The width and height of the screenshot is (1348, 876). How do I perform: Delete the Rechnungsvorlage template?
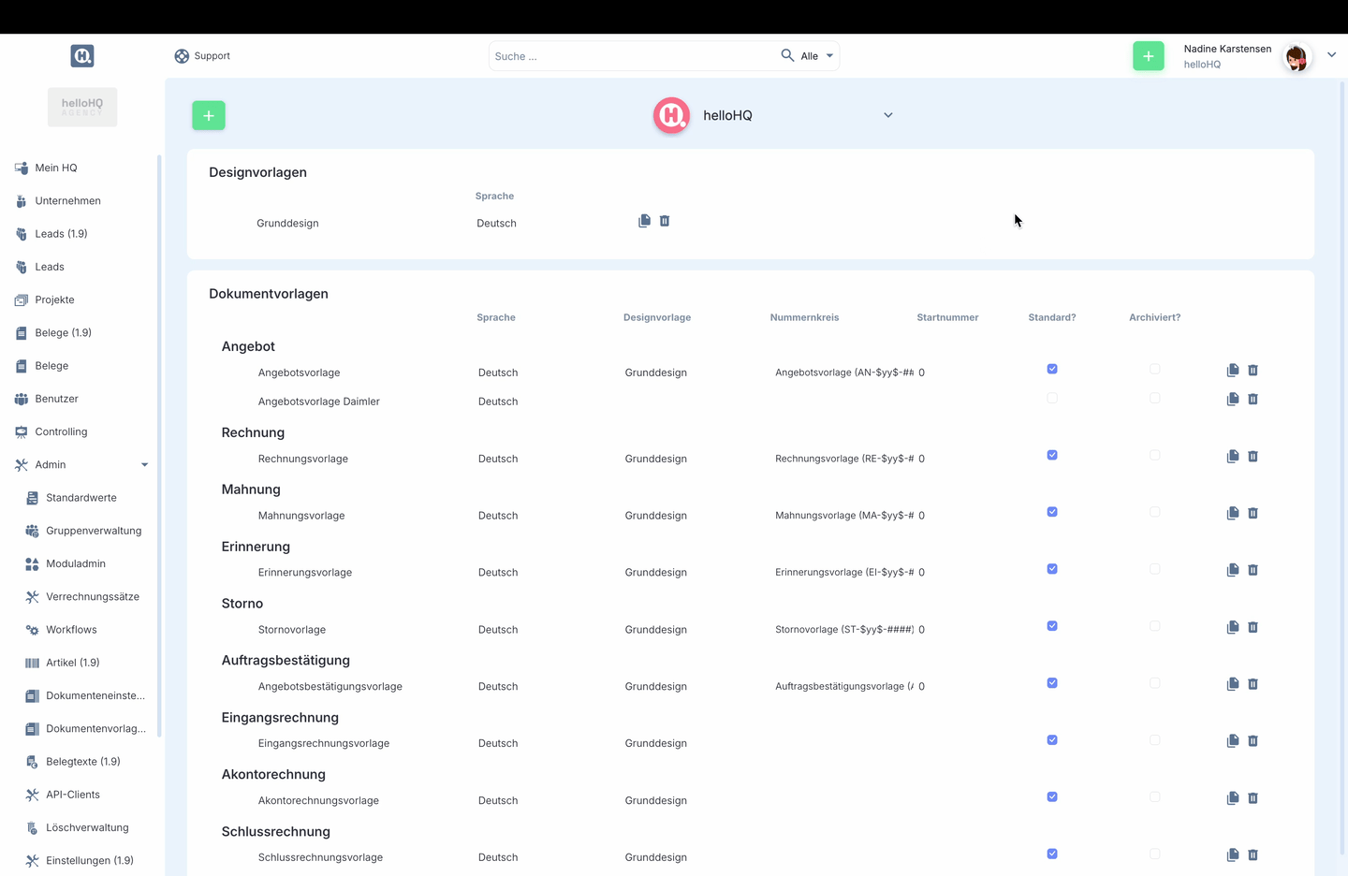coord(1253,457)
